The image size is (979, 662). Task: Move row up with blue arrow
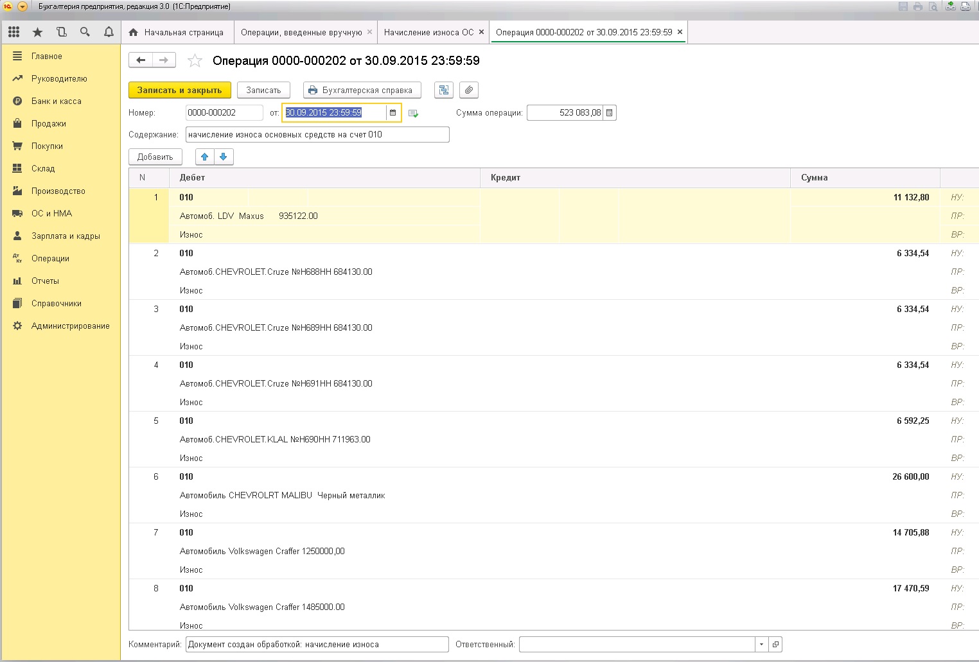coord(205,157)
